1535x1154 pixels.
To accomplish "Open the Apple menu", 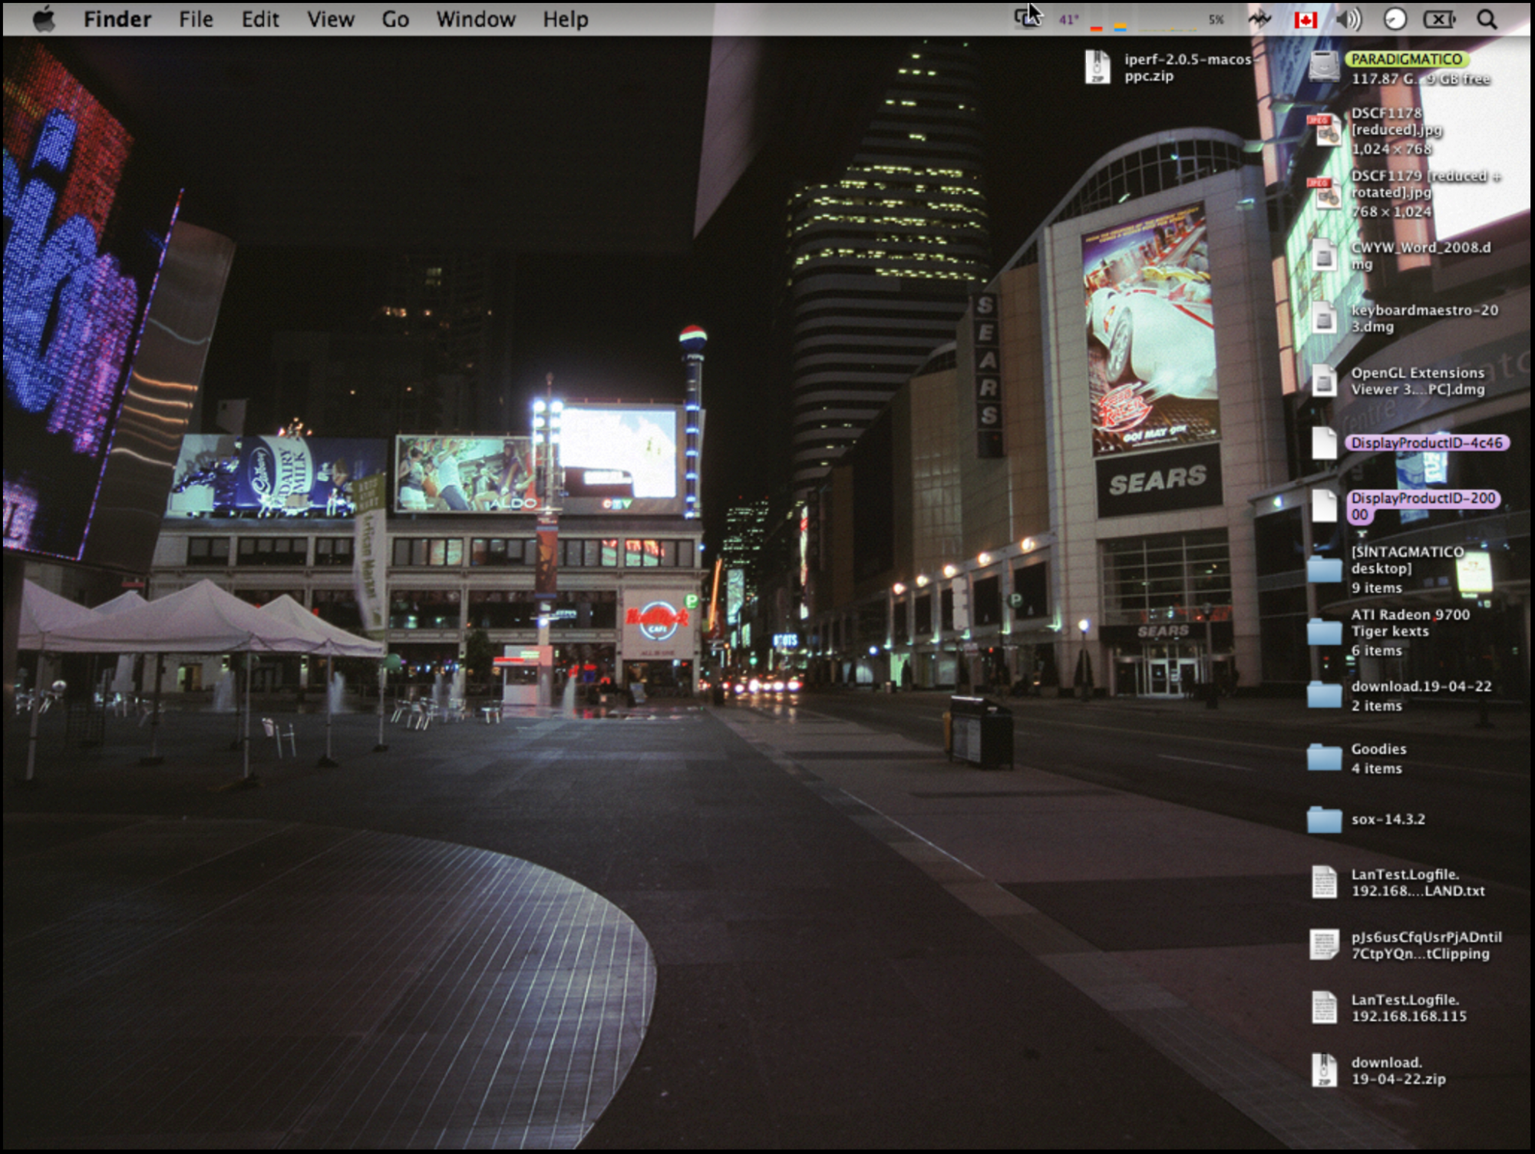I will (x=45, y=19).
